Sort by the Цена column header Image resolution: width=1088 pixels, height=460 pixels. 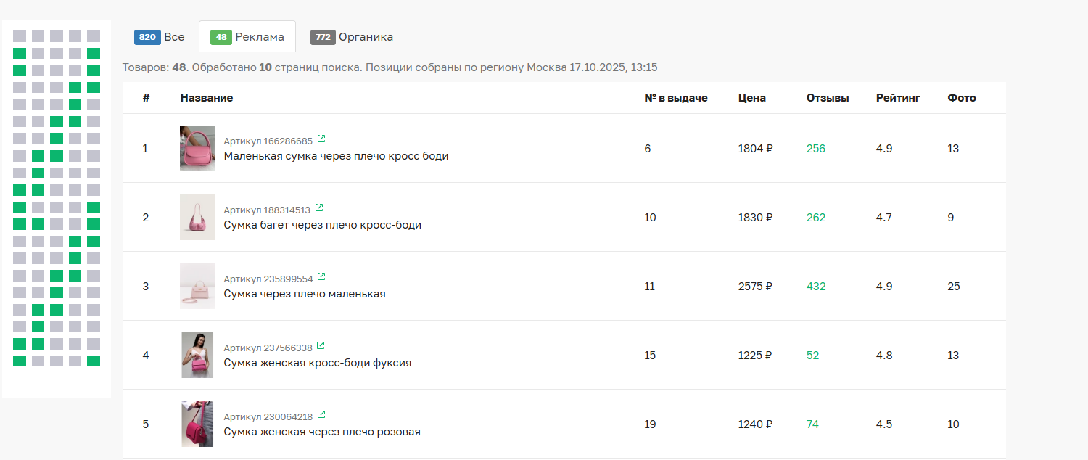[751, 98]
